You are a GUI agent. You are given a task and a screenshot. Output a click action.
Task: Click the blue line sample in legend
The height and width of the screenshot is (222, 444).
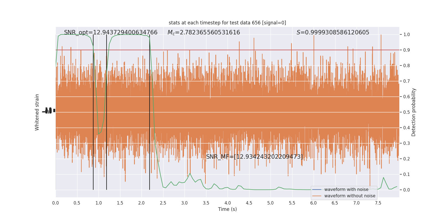317,190
